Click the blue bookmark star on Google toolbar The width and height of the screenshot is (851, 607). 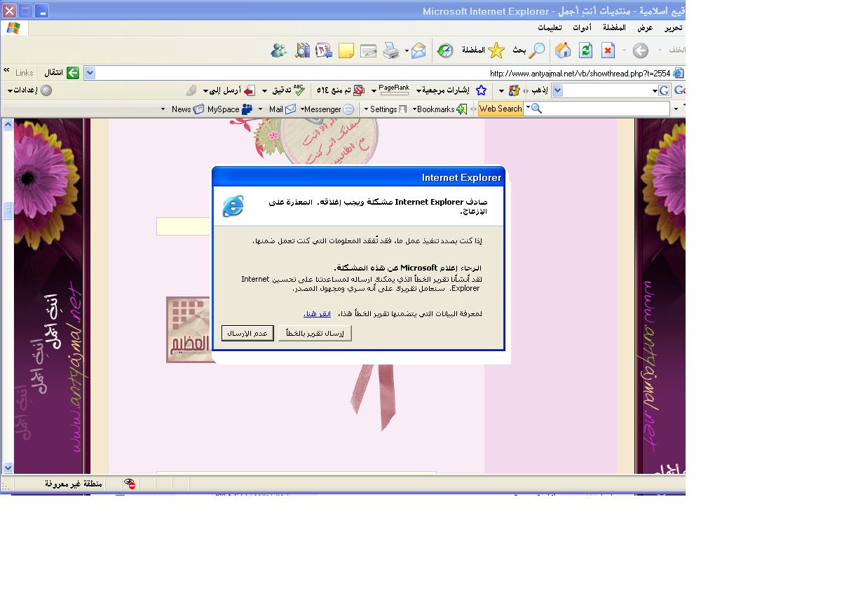(x=481, y=90)
